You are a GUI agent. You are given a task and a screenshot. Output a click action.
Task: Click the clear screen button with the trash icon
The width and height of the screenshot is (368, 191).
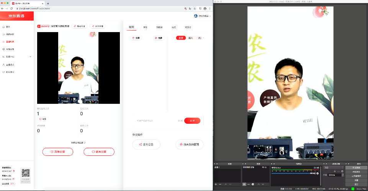(136, 38)
